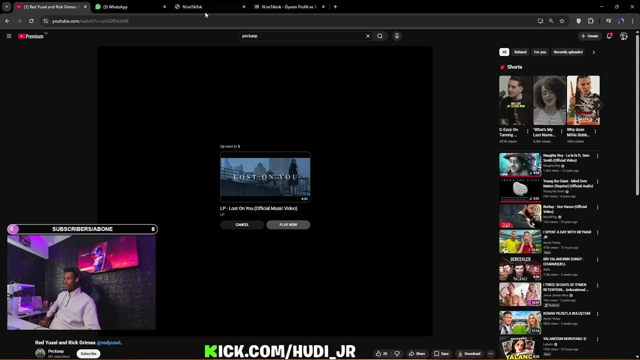Like the video thumbs-up button
Image resolution: width=640 pixels, height=360 pixels.
(x=381, y=353)
